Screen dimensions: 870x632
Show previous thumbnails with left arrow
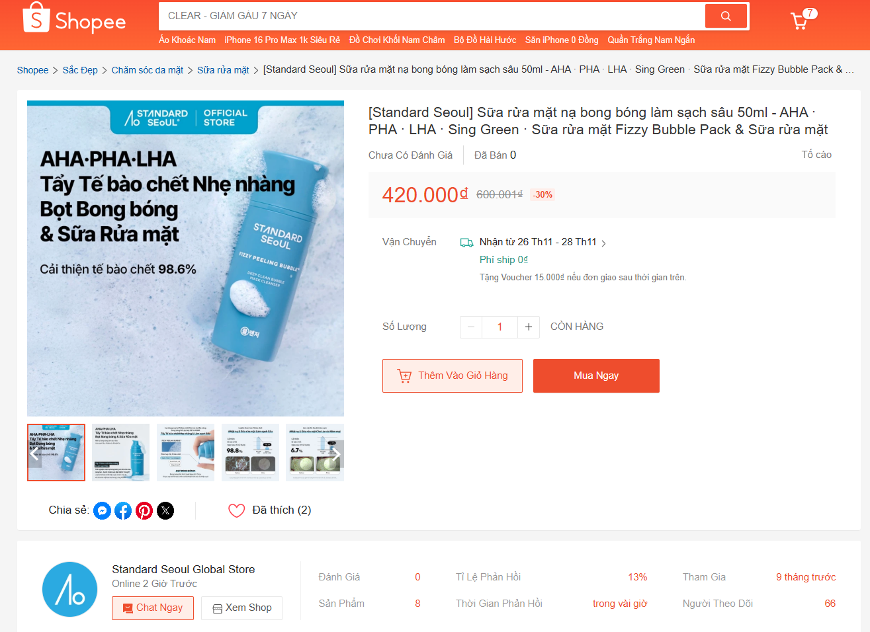click(34, 454)
